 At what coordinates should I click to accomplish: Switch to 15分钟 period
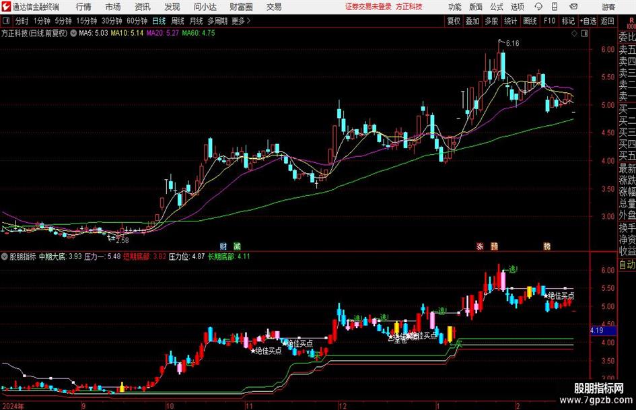point(87,21)
